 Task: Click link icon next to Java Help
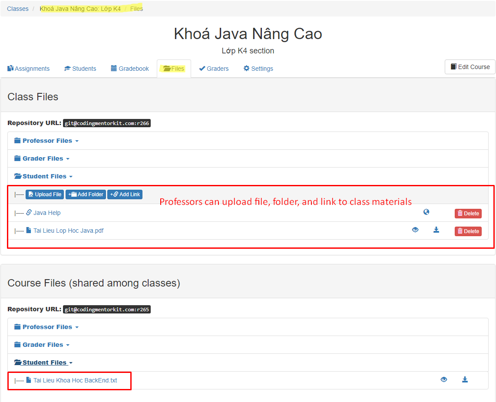click(29, 212)
